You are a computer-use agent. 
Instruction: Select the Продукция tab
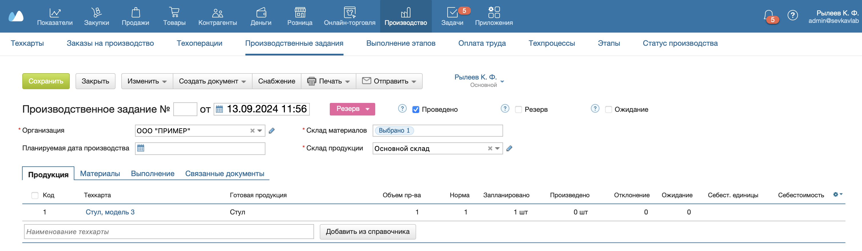[x=48, y=174]
